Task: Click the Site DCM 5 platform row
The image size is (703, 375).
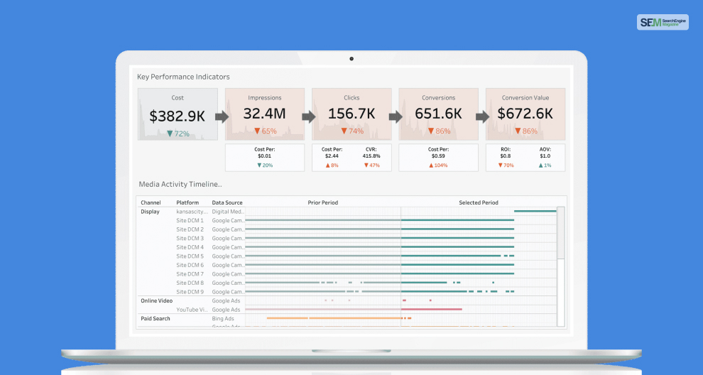Action: pyautogui.click(x=190, y=256)
